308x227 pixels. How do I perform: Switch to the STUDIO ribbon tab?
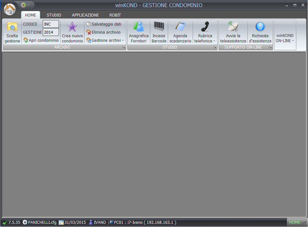(54, 15)
